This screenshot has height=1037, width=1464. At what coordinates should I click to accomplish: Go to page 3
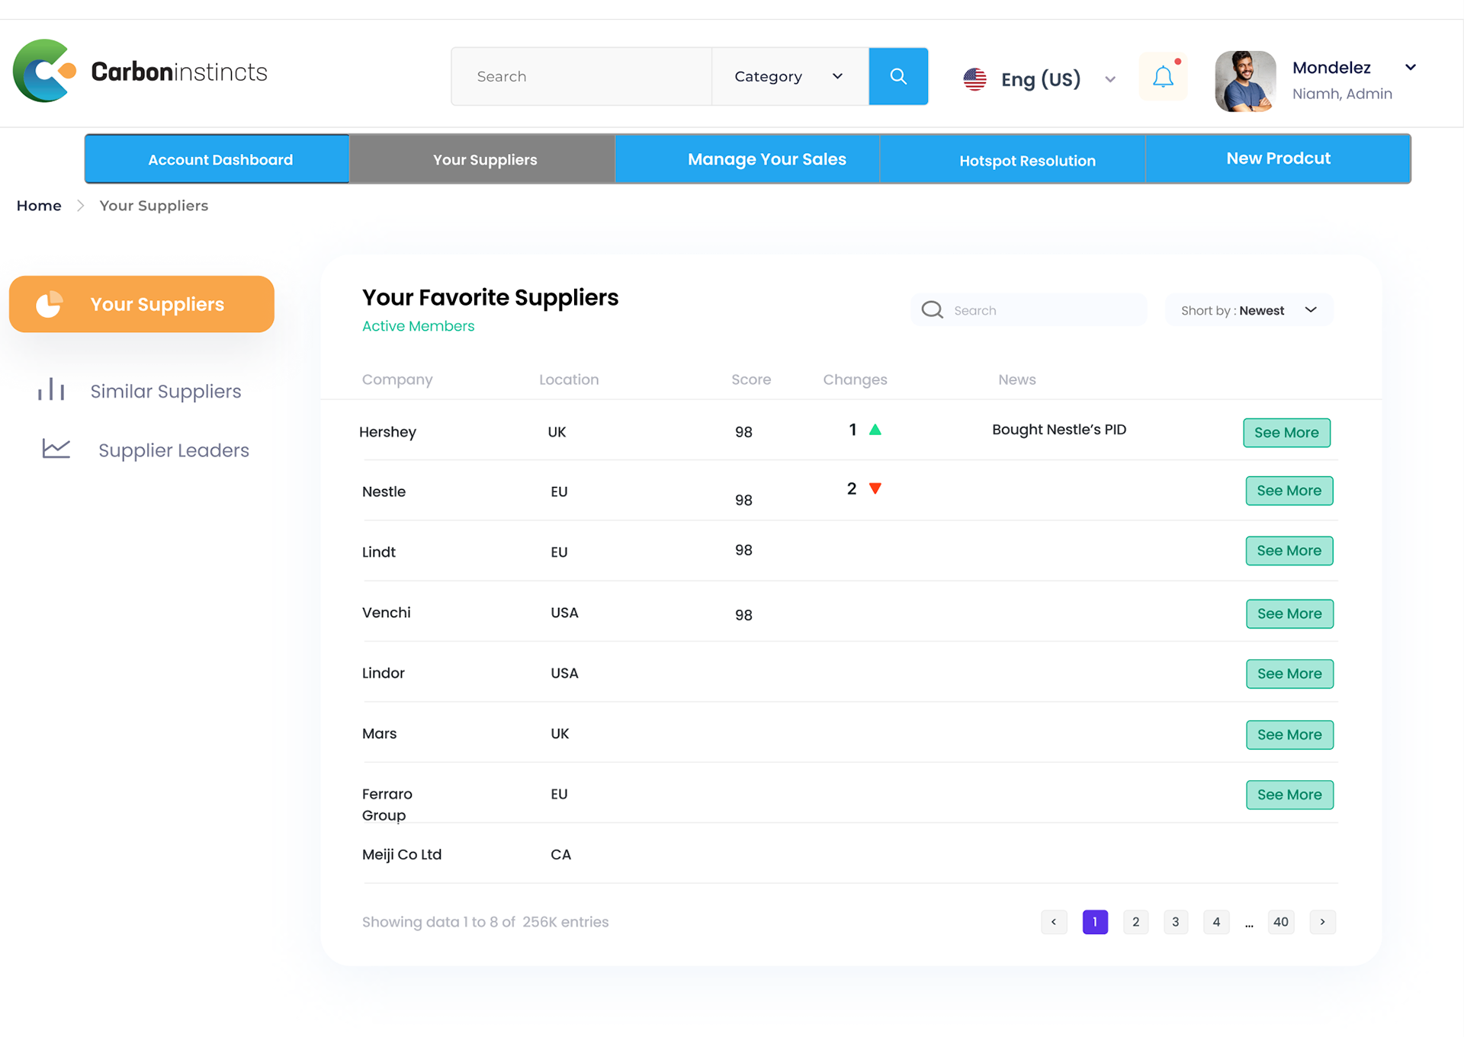tap(1176, 922)
